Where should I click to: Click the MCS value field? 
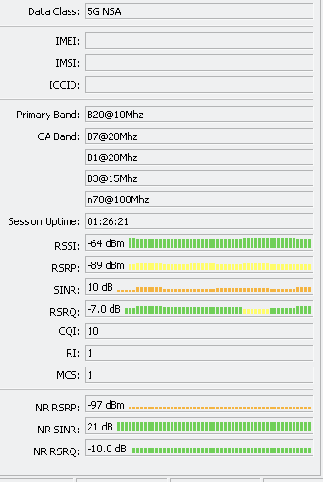click(x=199, y=375)
